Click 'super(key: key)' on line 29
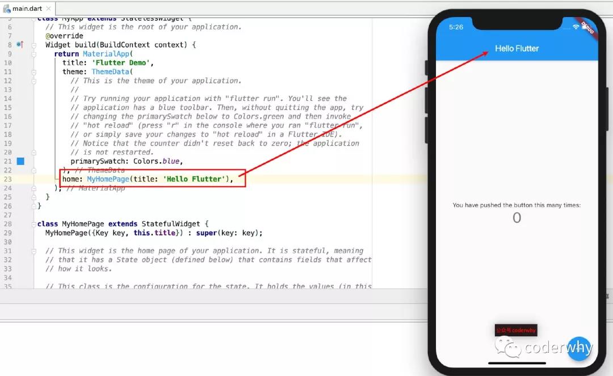 pos(227,233)
